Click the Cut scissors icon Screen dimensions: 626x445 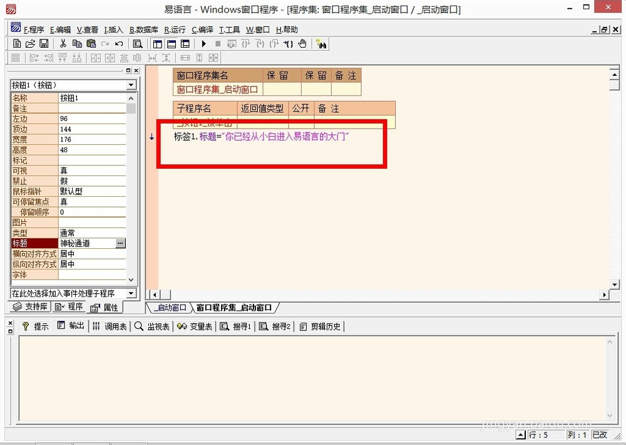coord(63,44)
